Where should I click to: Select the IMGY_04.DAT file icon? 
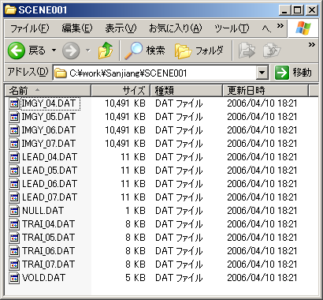[x=14, y=103]
